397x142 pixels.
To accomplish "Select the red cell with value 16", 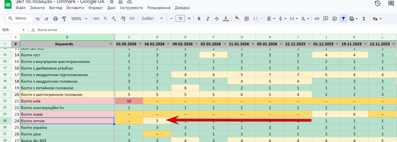I will coord(129,101).
